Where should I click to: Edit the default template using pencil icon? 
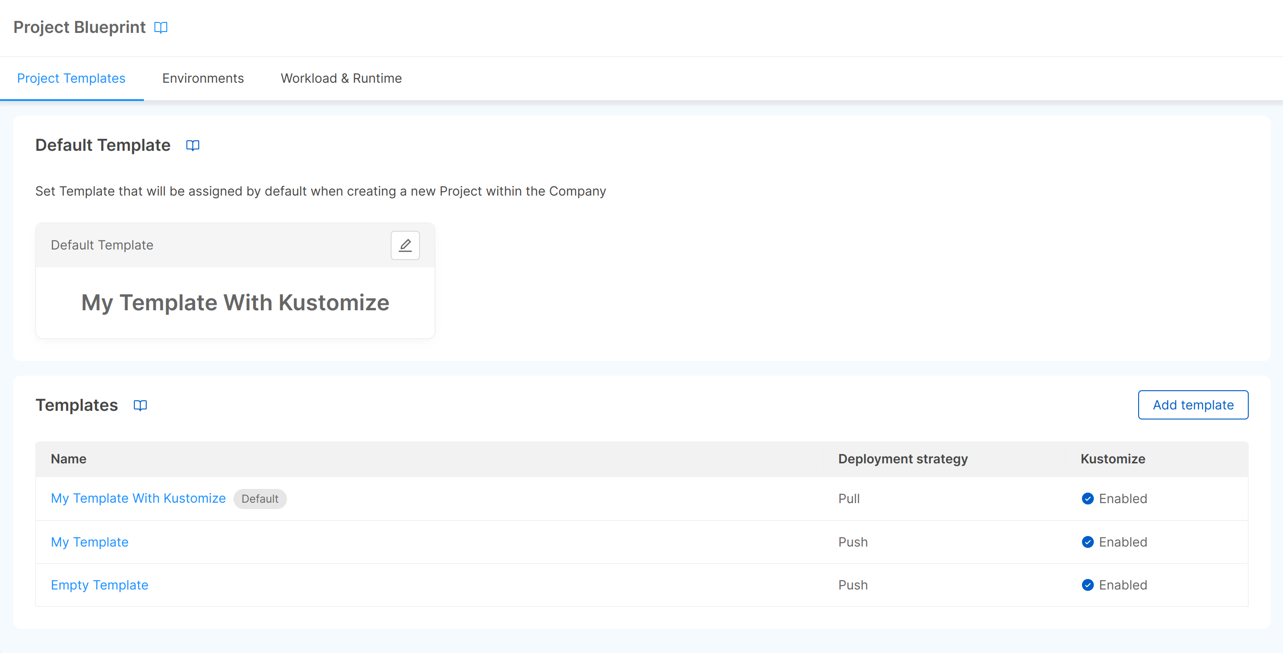click(x=405, y=245)
